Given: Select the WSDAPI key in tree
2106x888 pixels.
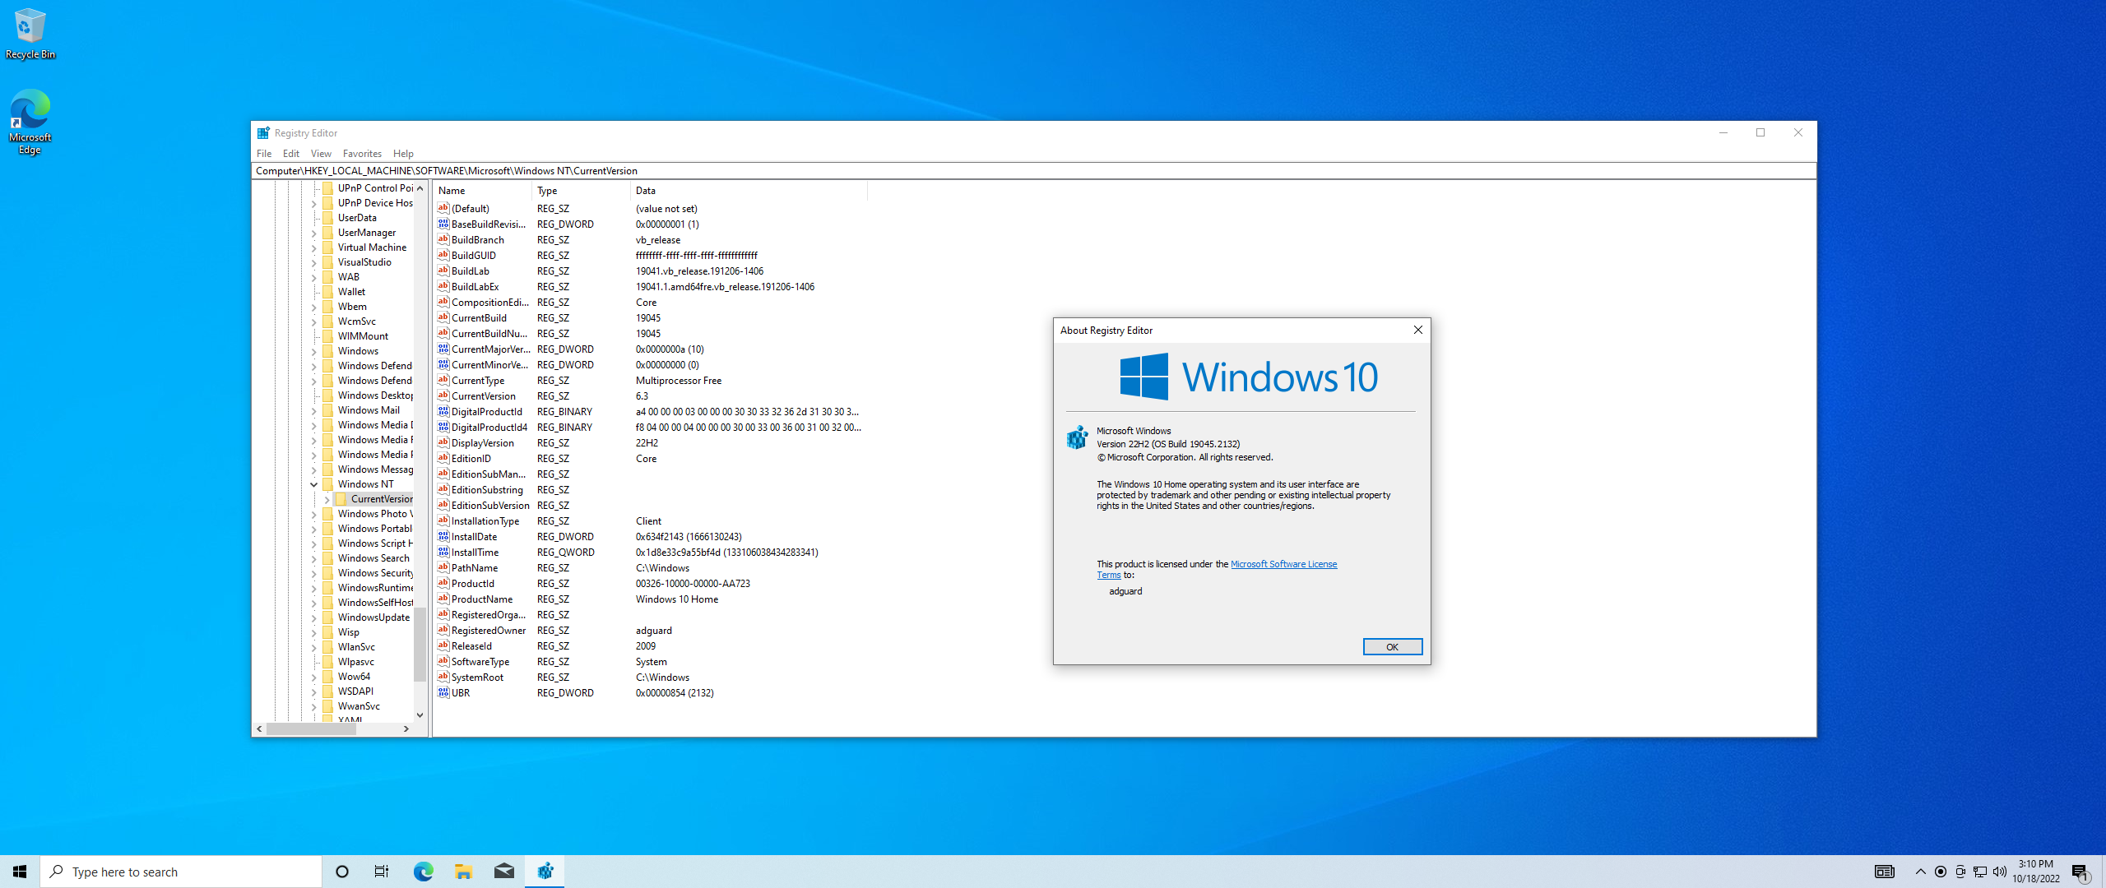Looking at the screenshot, I should [355, 691].
